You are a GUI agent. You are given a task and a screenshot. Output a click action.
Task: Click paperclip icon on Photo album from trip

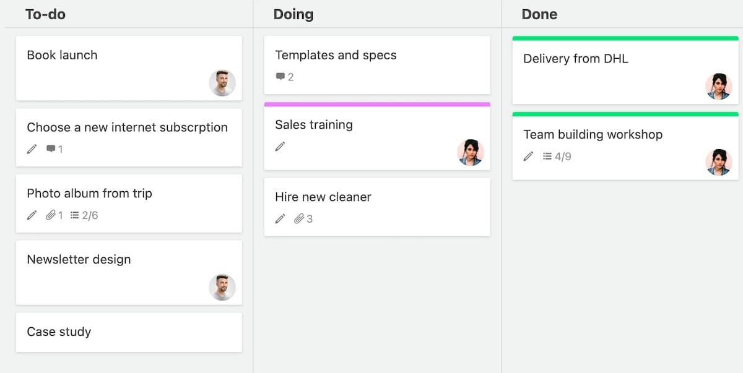tap(51, 215)
